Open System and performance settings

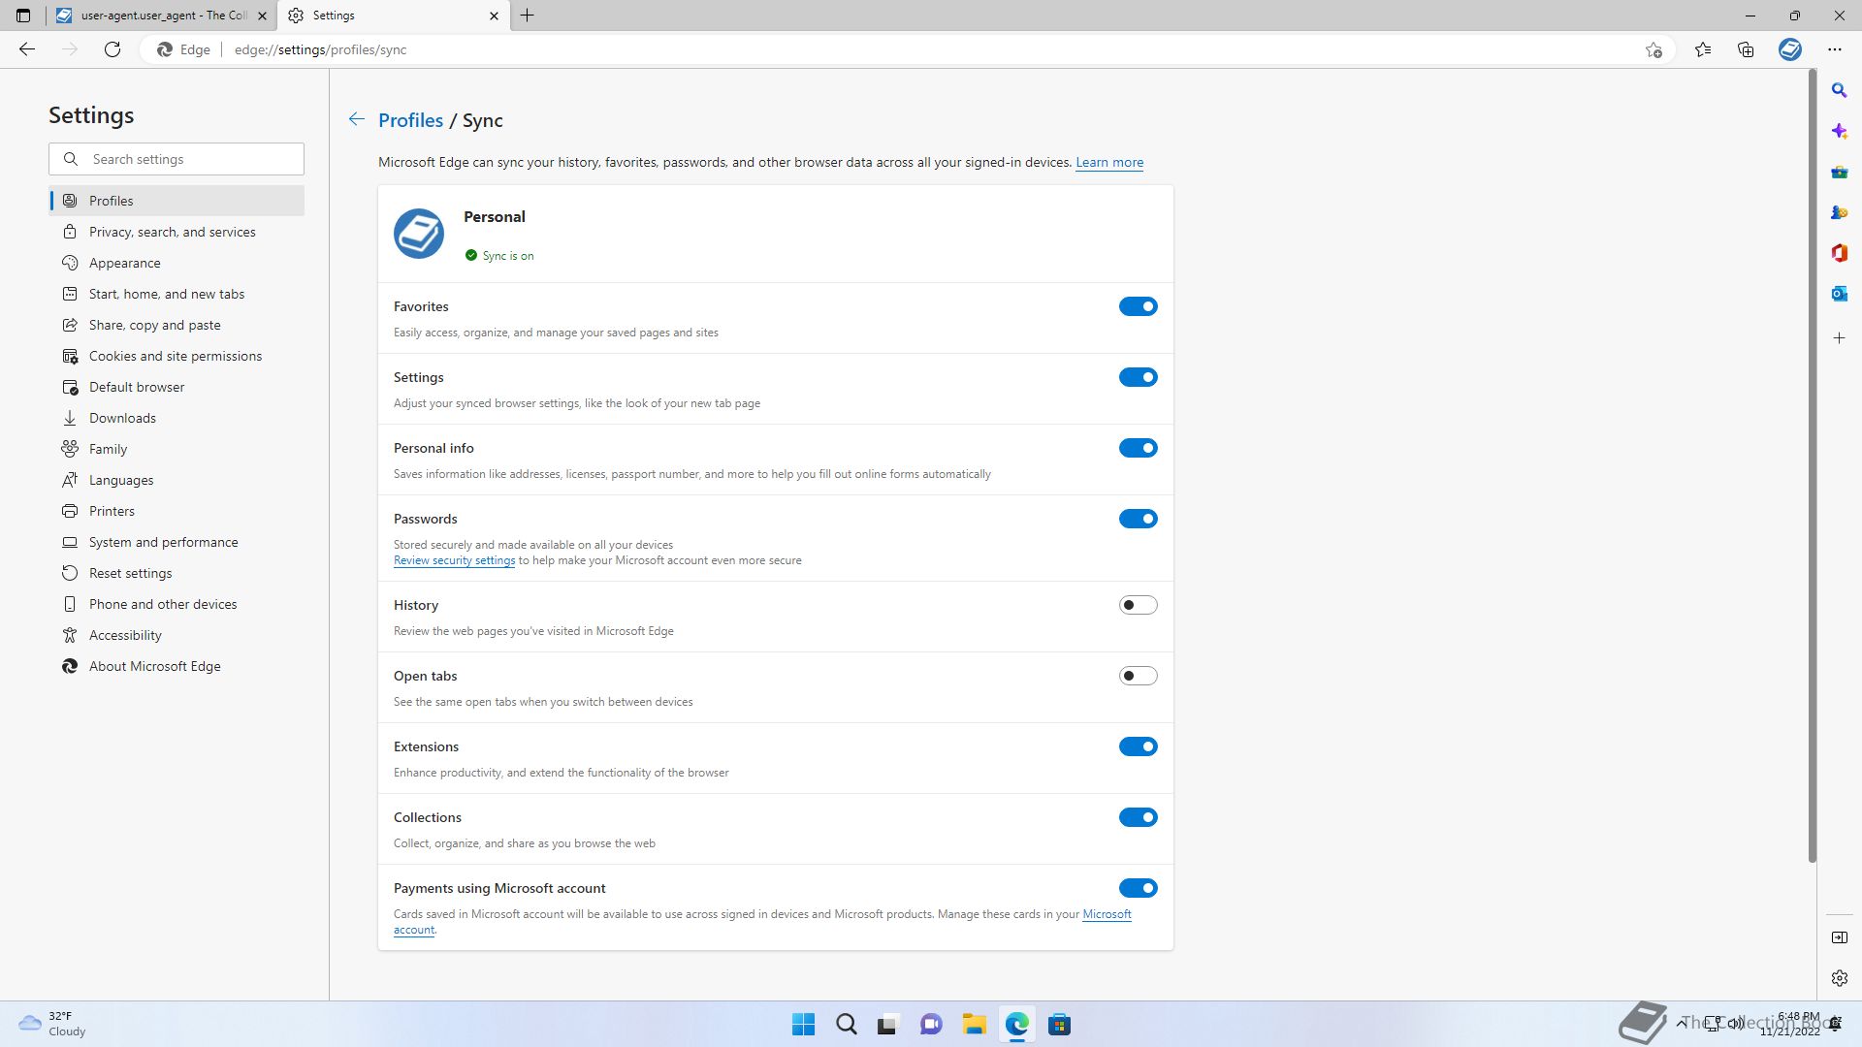pos(177,542)
